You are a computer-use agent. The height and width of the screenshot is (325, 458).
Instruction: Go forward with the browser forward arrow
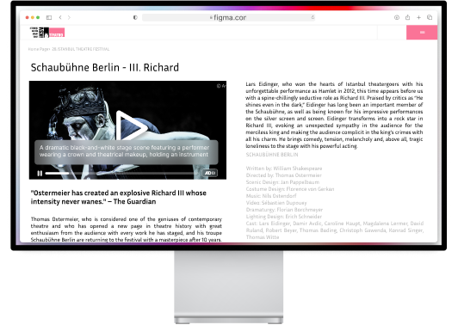click(x=69, y=17)
